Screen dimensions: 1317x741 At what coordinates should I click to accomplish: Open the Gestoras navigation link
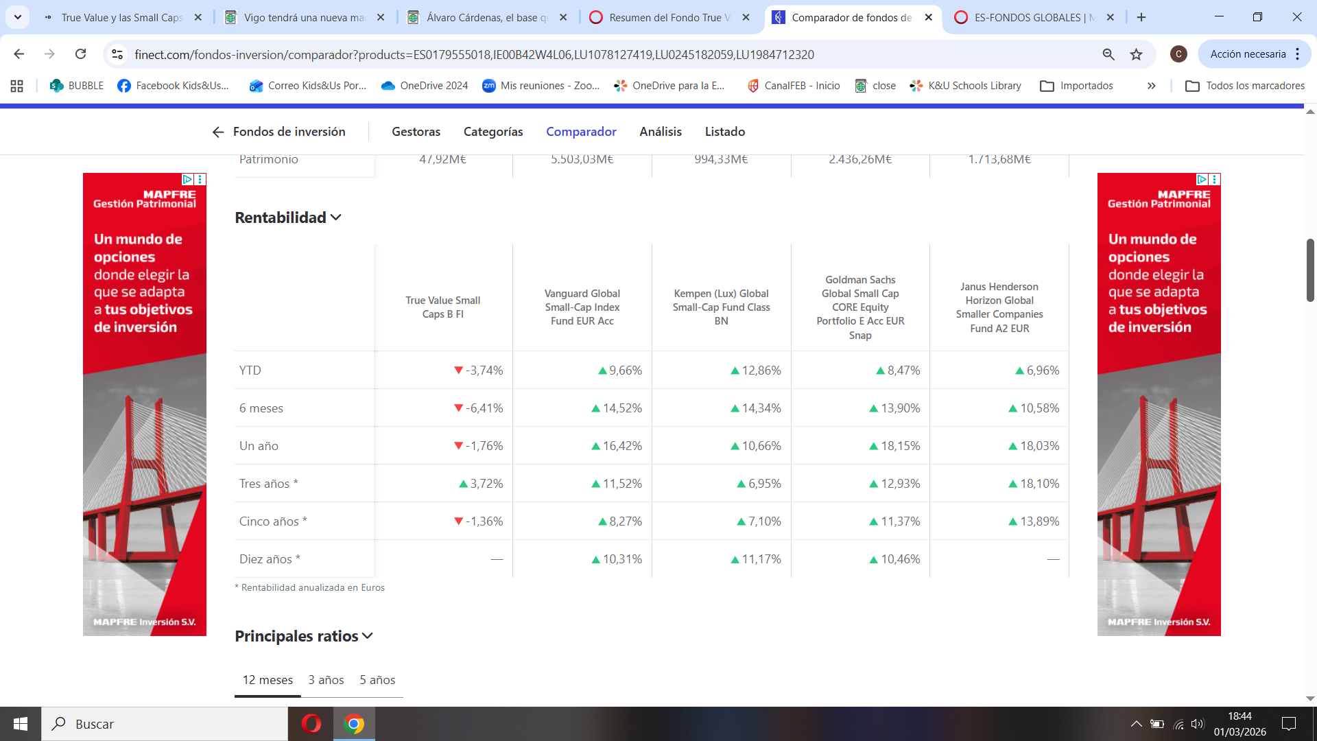pos(416,132)
